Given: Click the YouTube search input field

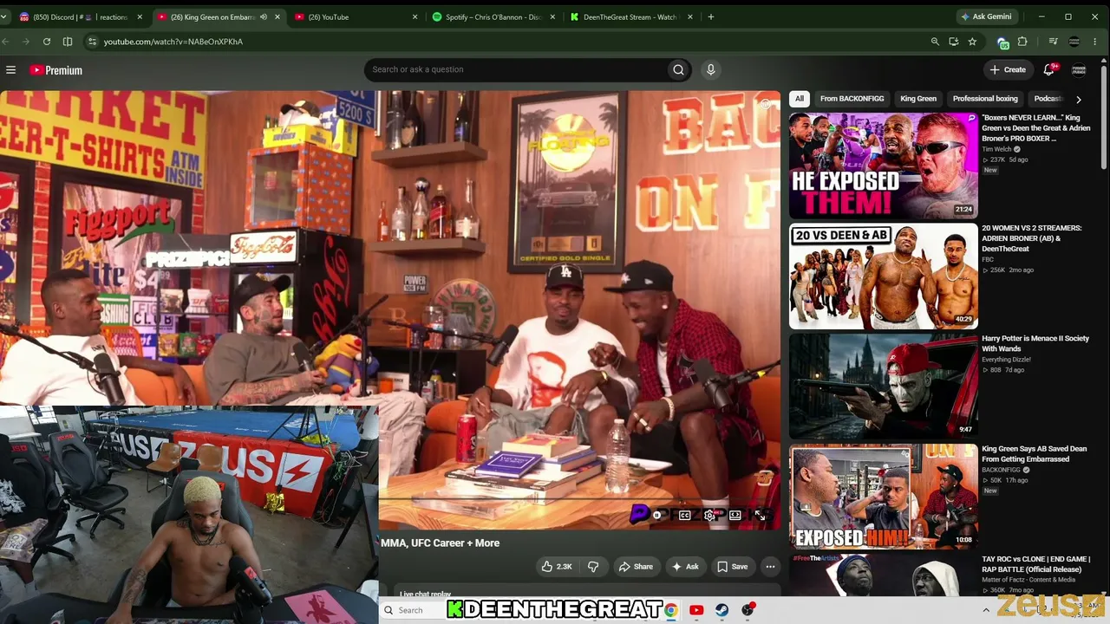Looking at the screenshot, I should tap(516, 70).
